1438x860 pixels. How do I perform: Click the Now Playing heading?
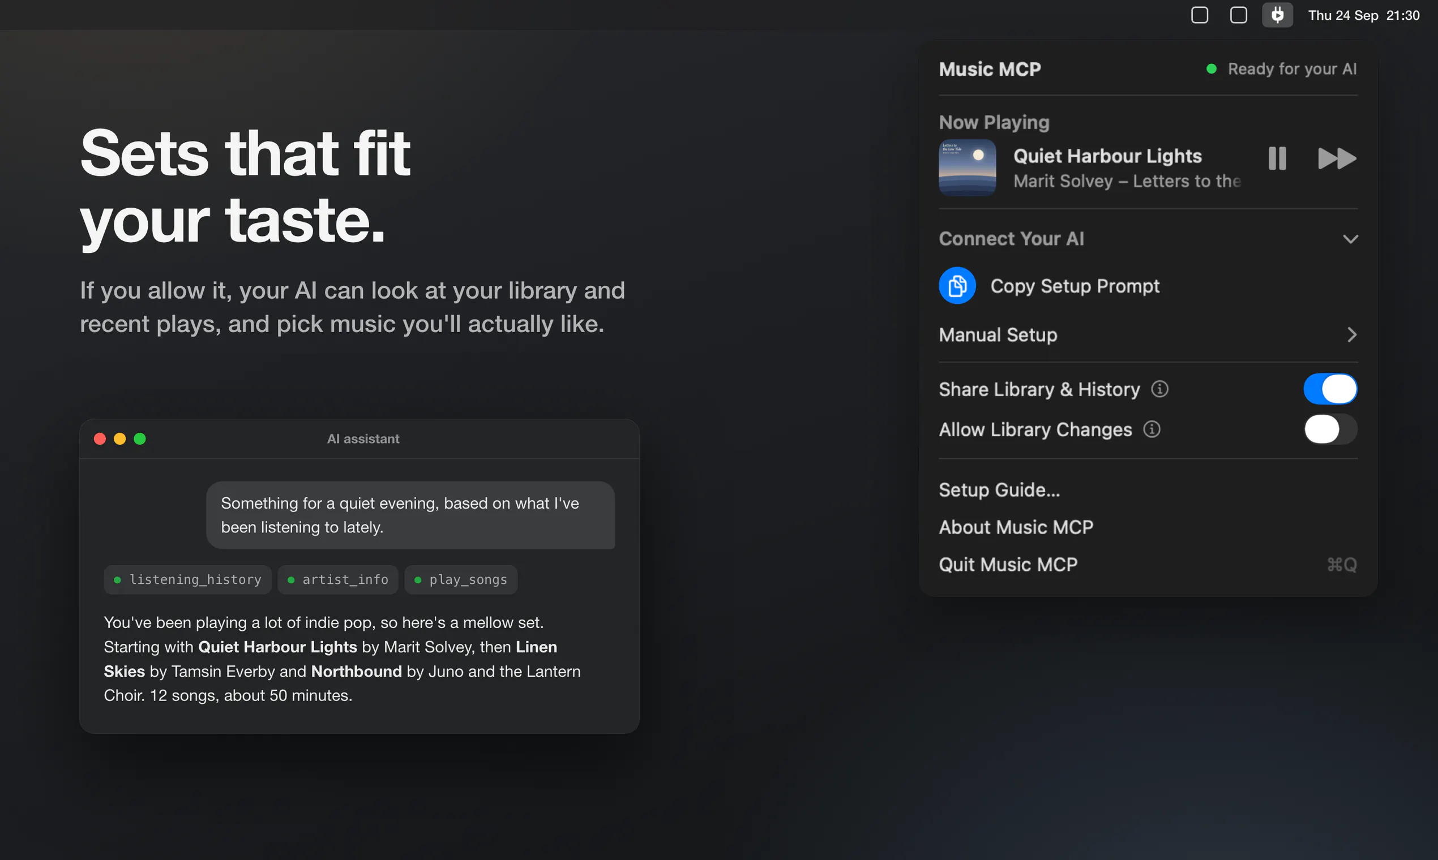(x=994, y=122)
